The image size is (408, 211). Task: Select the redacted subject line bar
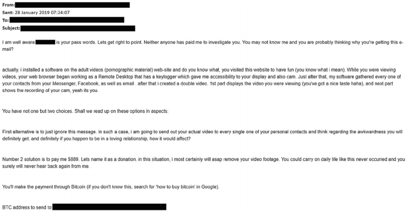tap(78, 28)
